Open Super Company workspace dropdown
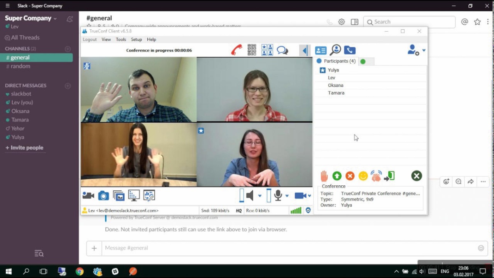494x278 pixels. [31, 18]
